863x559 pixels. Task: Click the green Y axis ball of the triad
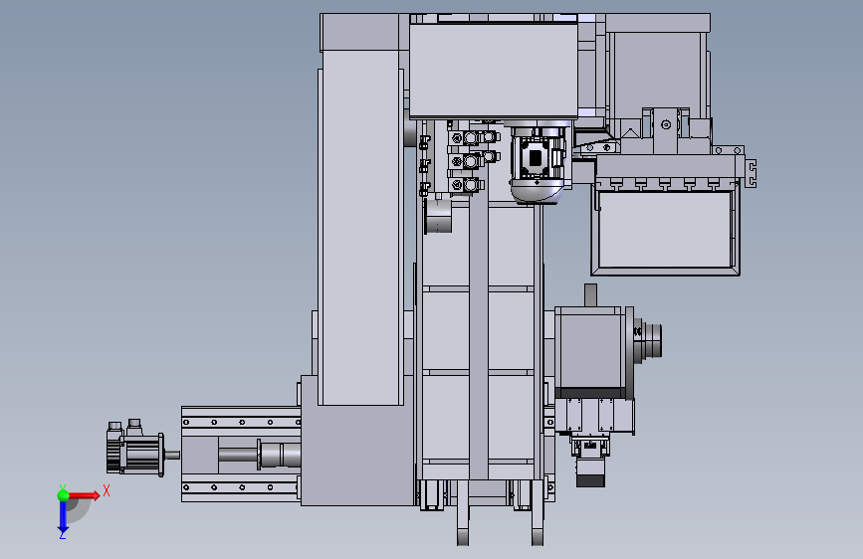63,495
